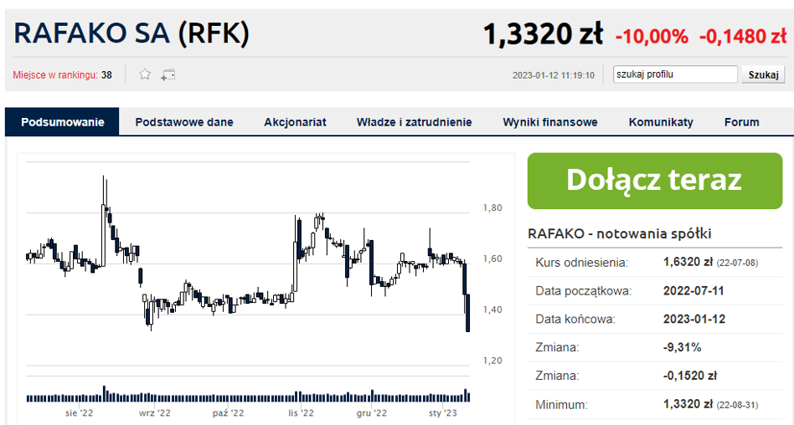Click the RAFAKO - notowania spółki heading
794x425 pixels.
click(619, 233)
